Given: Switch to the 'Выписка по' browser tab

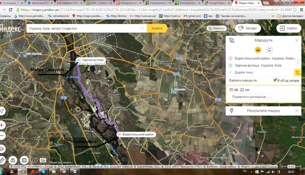Looking at the screenshot, I should pos(188,3).
